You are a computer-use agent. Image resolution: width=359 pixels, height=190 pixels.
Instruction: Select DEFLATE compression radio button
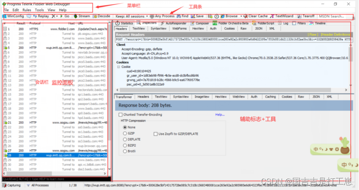click(125, 139)
